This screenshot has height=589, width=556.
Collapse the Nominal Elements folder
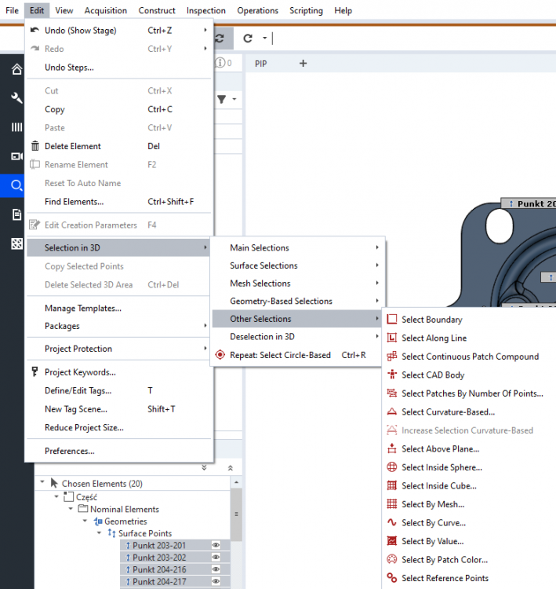[x=71, y=509]
